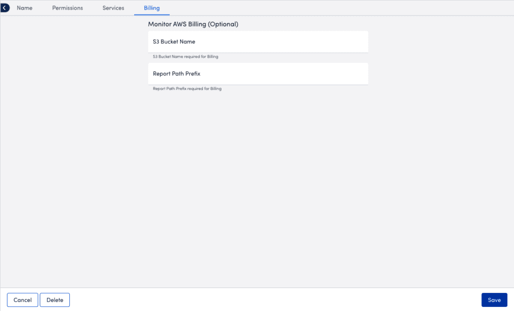Click the Report Path Prefix field

pos(258,74)
